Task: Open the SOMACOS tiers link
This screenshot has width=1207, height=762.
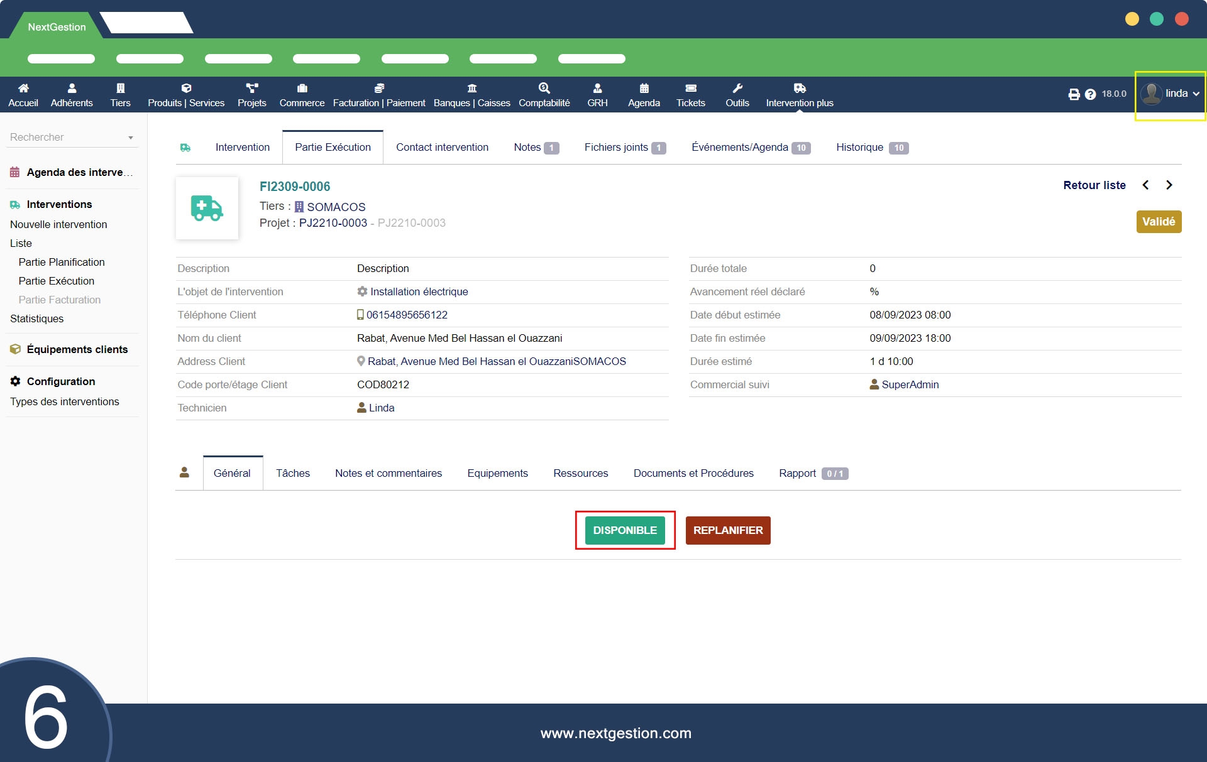Action: tap(336, 207)
